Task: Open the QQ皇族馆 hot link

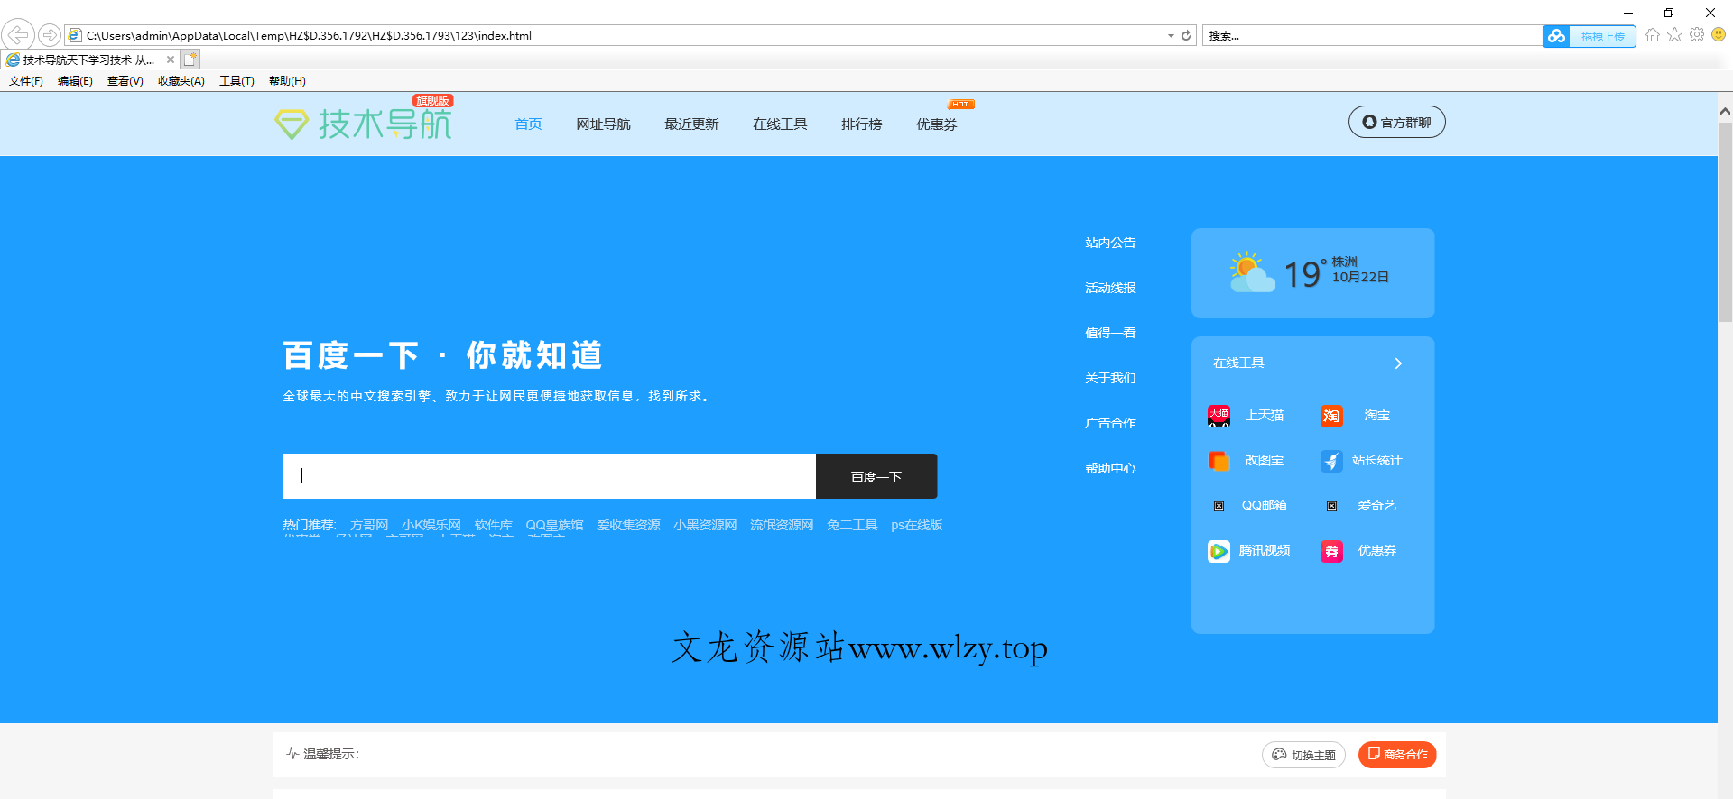Action: click(555, 525)
